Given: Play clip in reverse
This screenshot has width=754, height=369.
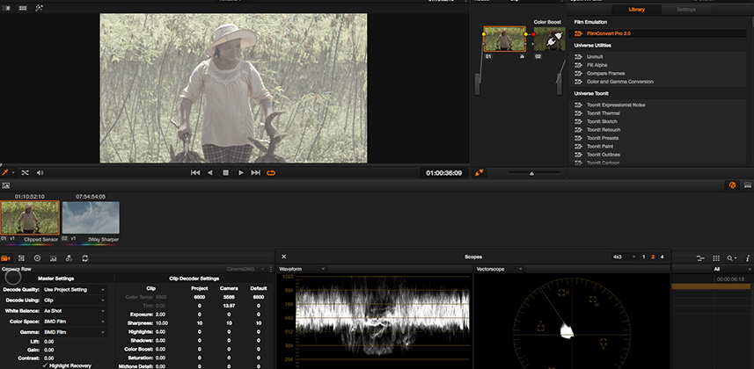Looking at the screenshot, I should point(209,173).
